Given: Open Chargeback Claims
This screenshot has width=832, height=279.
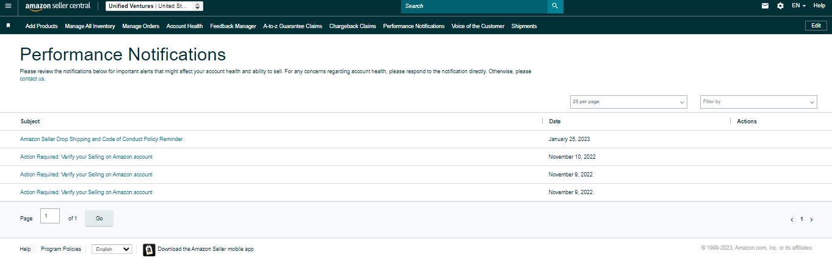Looking at the screenshot, I should click(352, 26).
